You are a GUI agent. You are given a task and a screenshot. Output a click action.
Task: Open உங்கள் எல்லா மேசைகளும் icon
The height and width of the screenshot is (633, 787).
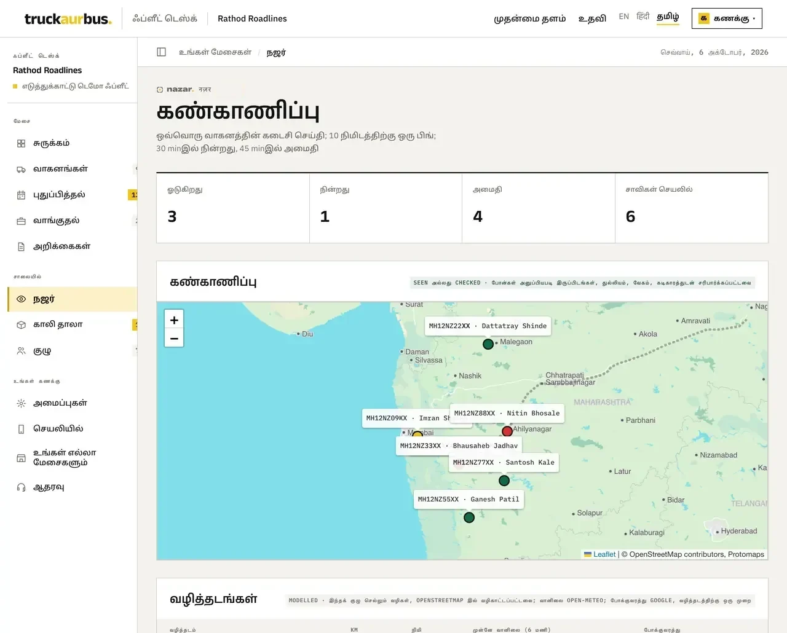(x=21, y=458)
